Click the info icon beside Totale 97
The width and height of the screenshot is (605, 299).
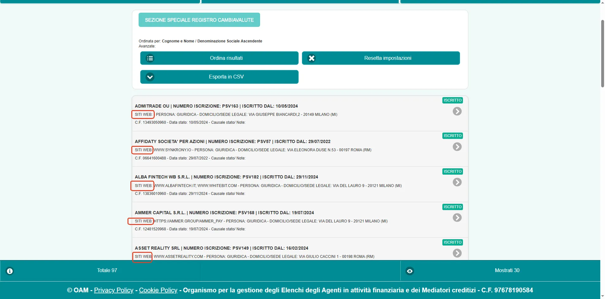[x=10, y=271]
